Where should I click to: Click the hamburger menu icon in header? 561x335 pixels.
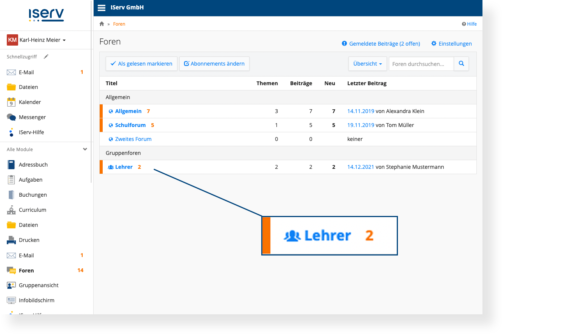click(101, 8)
